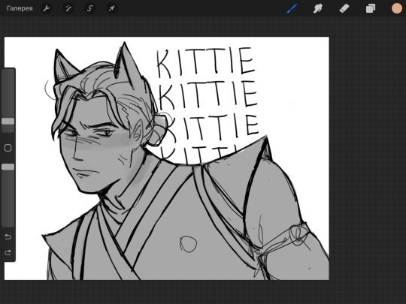Click the top KITTIE text on canvas
The height and width of the screenshot is (304, 406).
tap(205, 62)
